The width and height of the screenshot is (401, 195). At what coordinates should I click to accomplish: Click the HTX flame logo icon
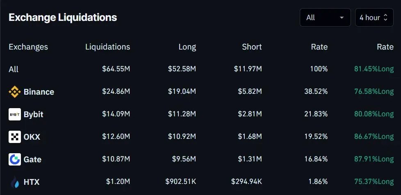click(15, 182)
